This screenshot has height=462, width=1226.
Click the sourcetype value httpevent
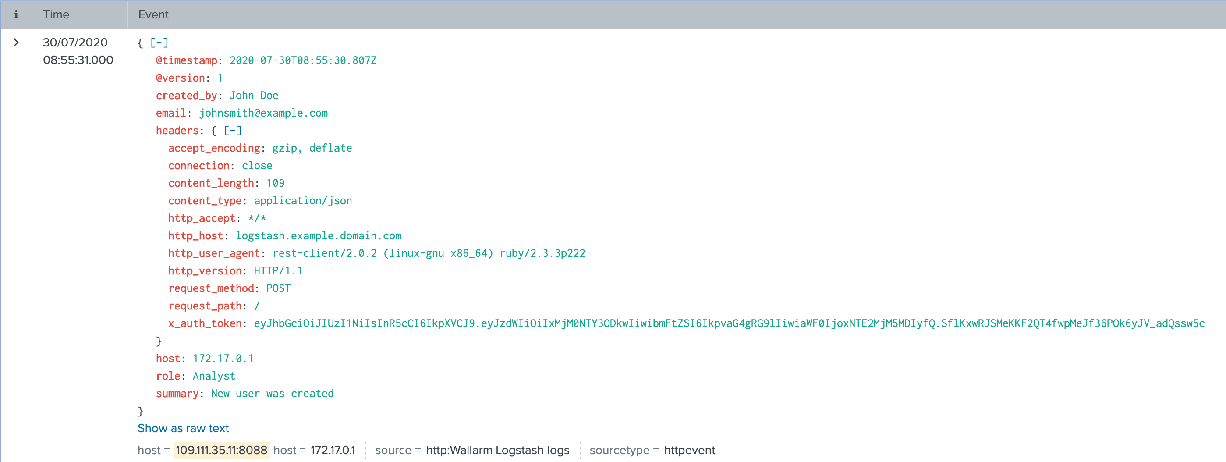tap(688, 450)
